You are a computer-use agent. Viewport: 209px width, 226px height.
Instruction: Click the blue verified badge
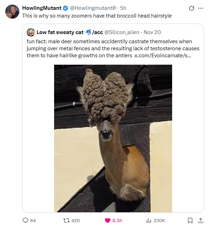coord(66,8)
